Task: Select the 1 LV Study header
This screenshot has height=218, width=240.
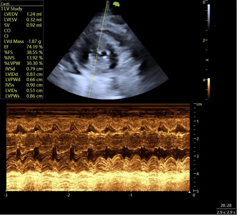Action: tap(12, 9)
